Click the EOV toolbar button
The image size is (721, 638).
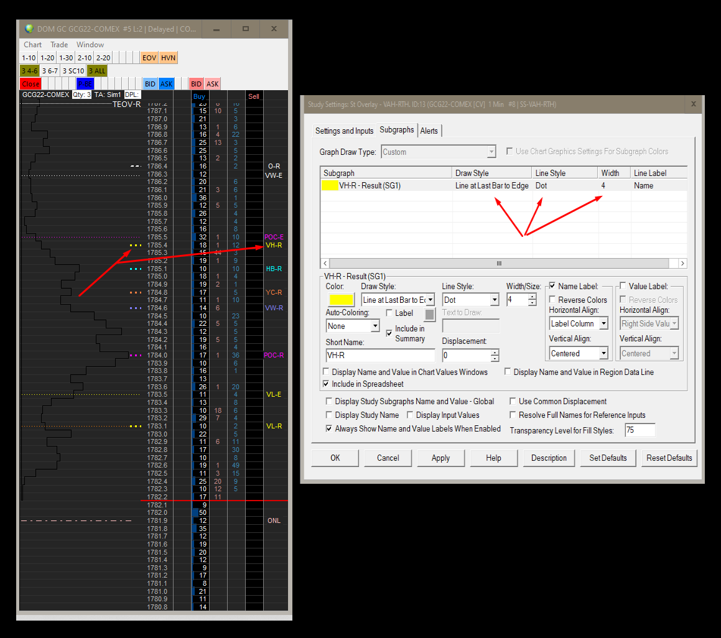coord(149,58)
